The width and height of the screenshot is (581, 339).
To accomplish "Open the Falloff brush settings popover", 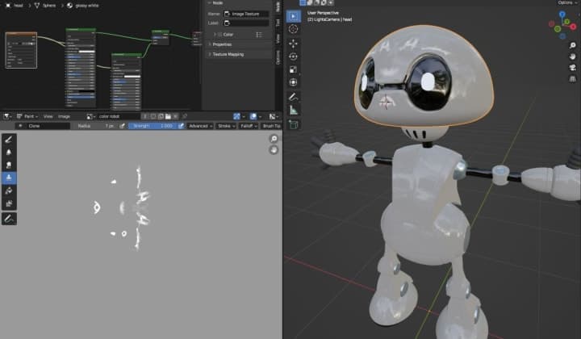I will [x=248, y=126].
